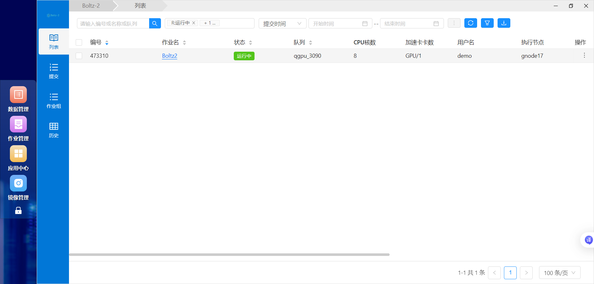Sort by 编号 column
The width and height of the screenshot is (594, 284).
(107, 42)
